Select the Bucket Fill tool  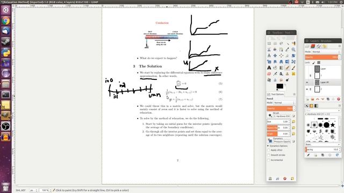275,68
